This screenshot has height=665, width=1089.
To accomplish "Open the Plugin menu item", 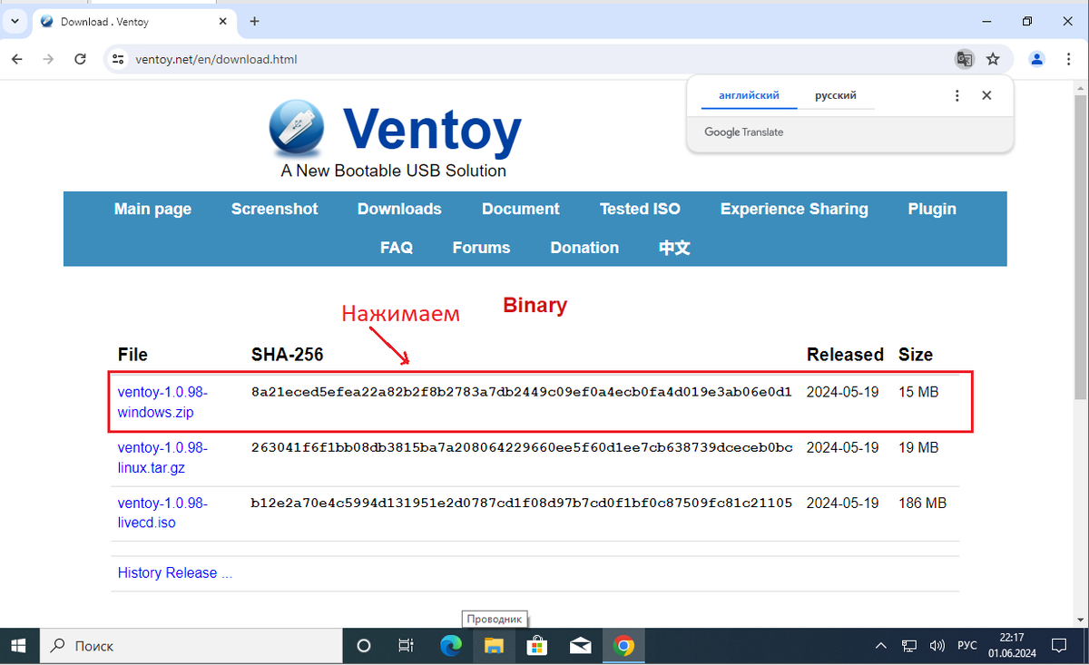I will (932, 209).
